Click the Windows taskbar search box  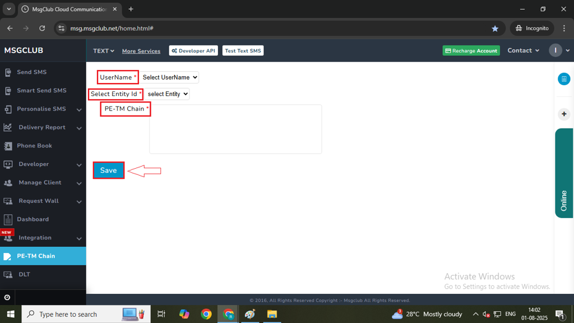[x=86, y=314]
